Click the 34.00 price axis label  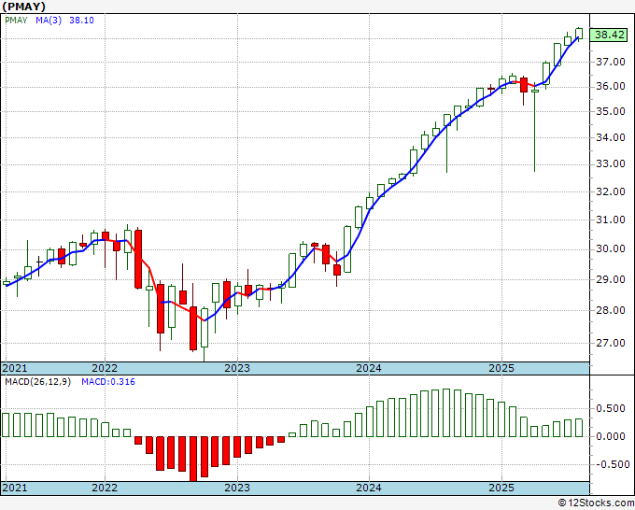tap(611, 137)
